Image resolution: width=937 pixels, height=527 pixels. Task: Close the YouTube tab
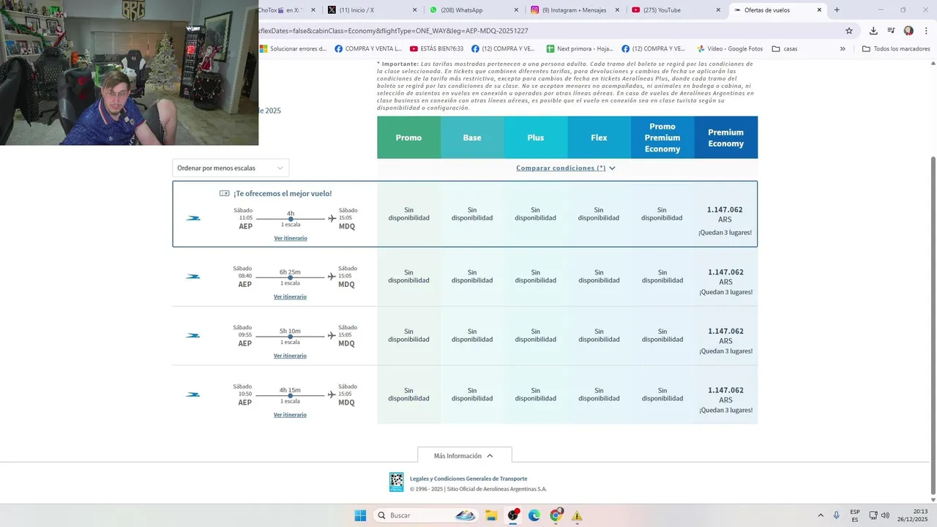[x=718, y=10]
